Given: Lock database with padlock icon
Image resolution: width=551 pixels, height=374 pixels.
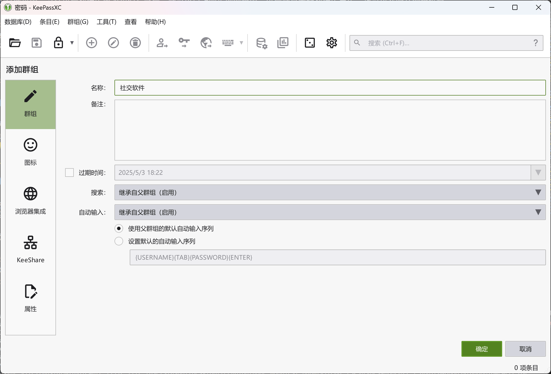Looking at the screenshot, I should pyautogui.click(x=59, y=43).
